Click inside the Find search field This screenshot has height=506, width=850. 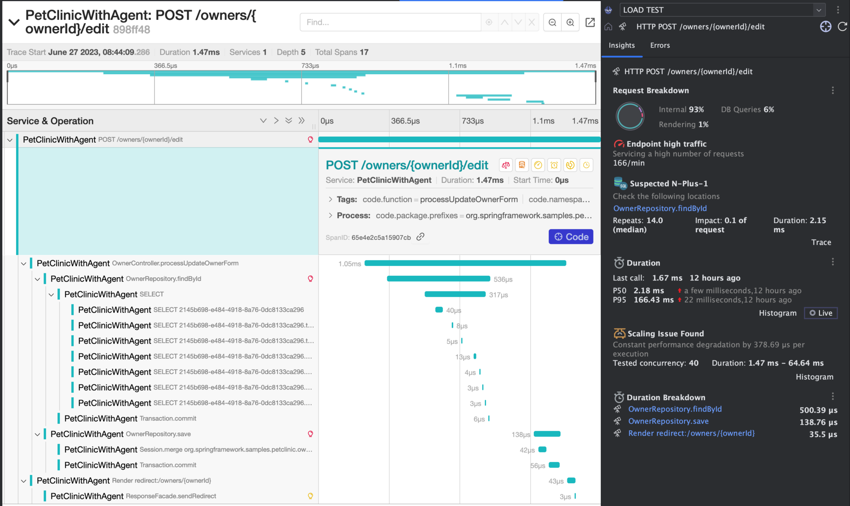tap(390, 22)
